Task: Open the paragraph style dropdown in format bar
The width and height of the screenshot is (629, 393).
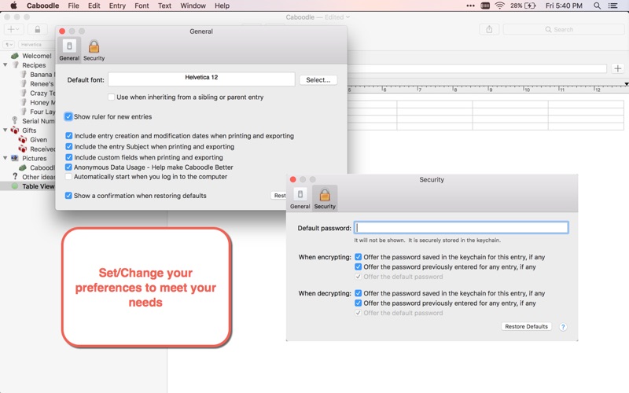Action: [9, 45]
